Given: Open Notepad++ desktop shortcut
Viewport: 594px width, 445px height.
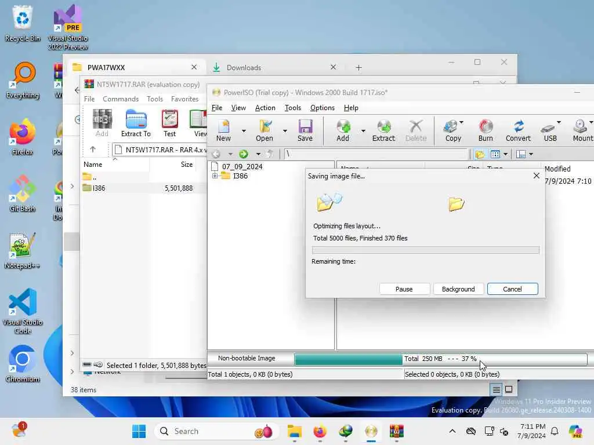Looking at the screenshot, I should 22,250.
